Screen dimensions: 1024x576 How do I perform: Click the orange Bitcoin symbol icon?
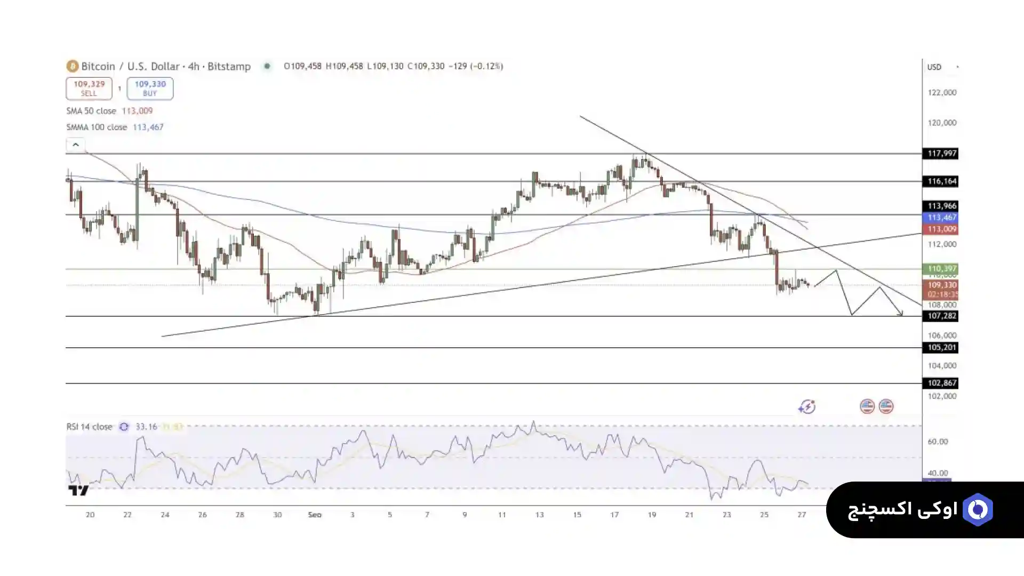(72, 66)
